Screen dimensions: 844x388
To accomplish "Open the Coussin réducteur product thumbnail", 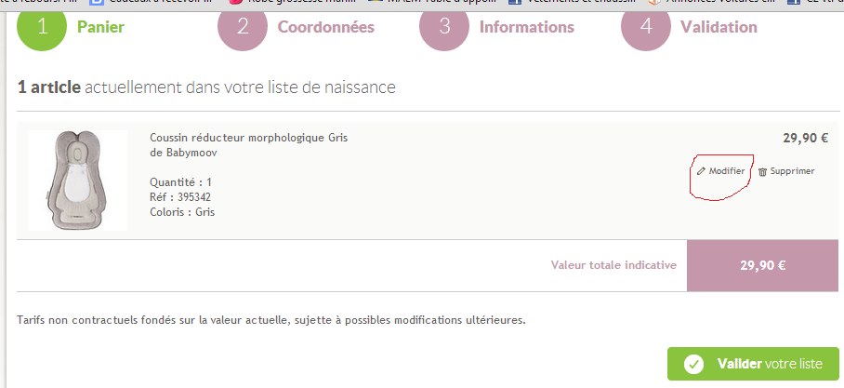I will pos(78,180).
